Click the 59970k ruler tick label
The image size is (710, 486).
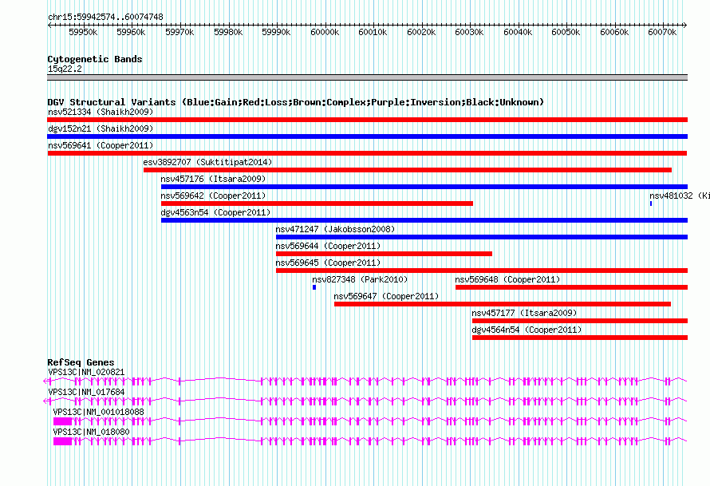coord(179,32)
